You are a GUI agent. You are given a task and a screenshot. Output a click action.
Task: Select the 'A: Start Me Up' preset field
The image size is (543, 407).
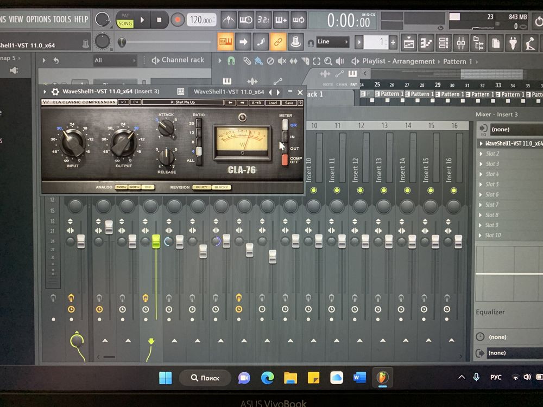pos(183,103)
